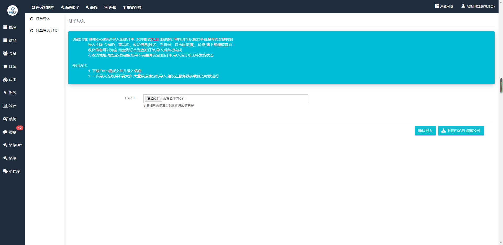
Task: Open 概况 overview icon in sidebar
Action: click(x=5, y=27)
